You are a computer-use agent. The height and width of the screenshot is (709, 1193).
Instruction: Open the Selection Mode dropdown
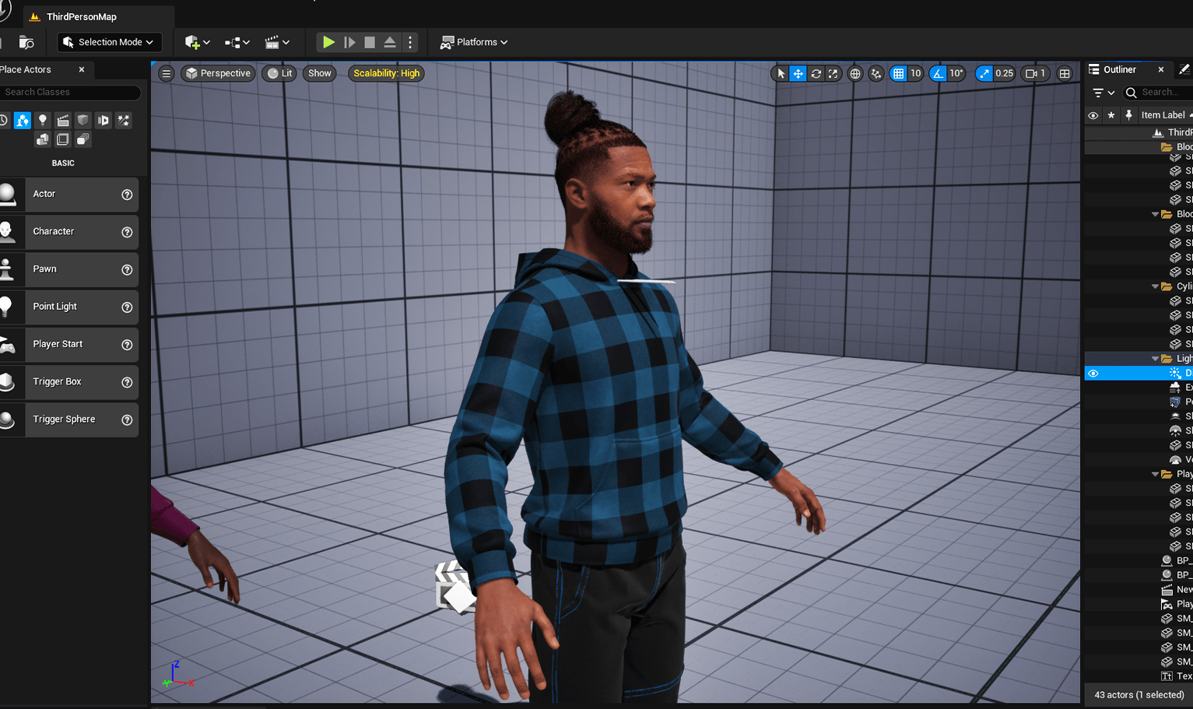click(109, 42)
